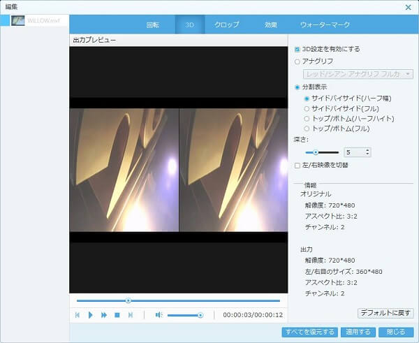This screenshot has width=419, height=343.
Task: Choose サイドバイサイド(ハーフ幅) option
Action: [x=307, y=98]
